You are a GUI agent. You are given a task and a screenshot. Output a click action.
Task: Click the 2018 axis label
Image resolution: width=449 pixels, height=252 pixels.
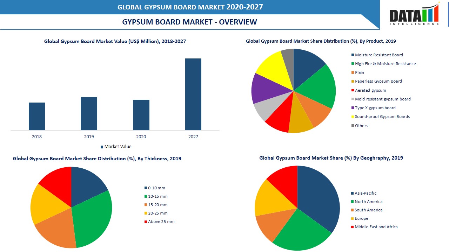[x=36, y=137]
